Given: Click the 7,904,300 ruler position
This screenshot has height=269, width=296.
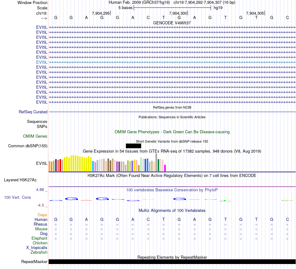Looking at the screenshot, I should [178, 13].
